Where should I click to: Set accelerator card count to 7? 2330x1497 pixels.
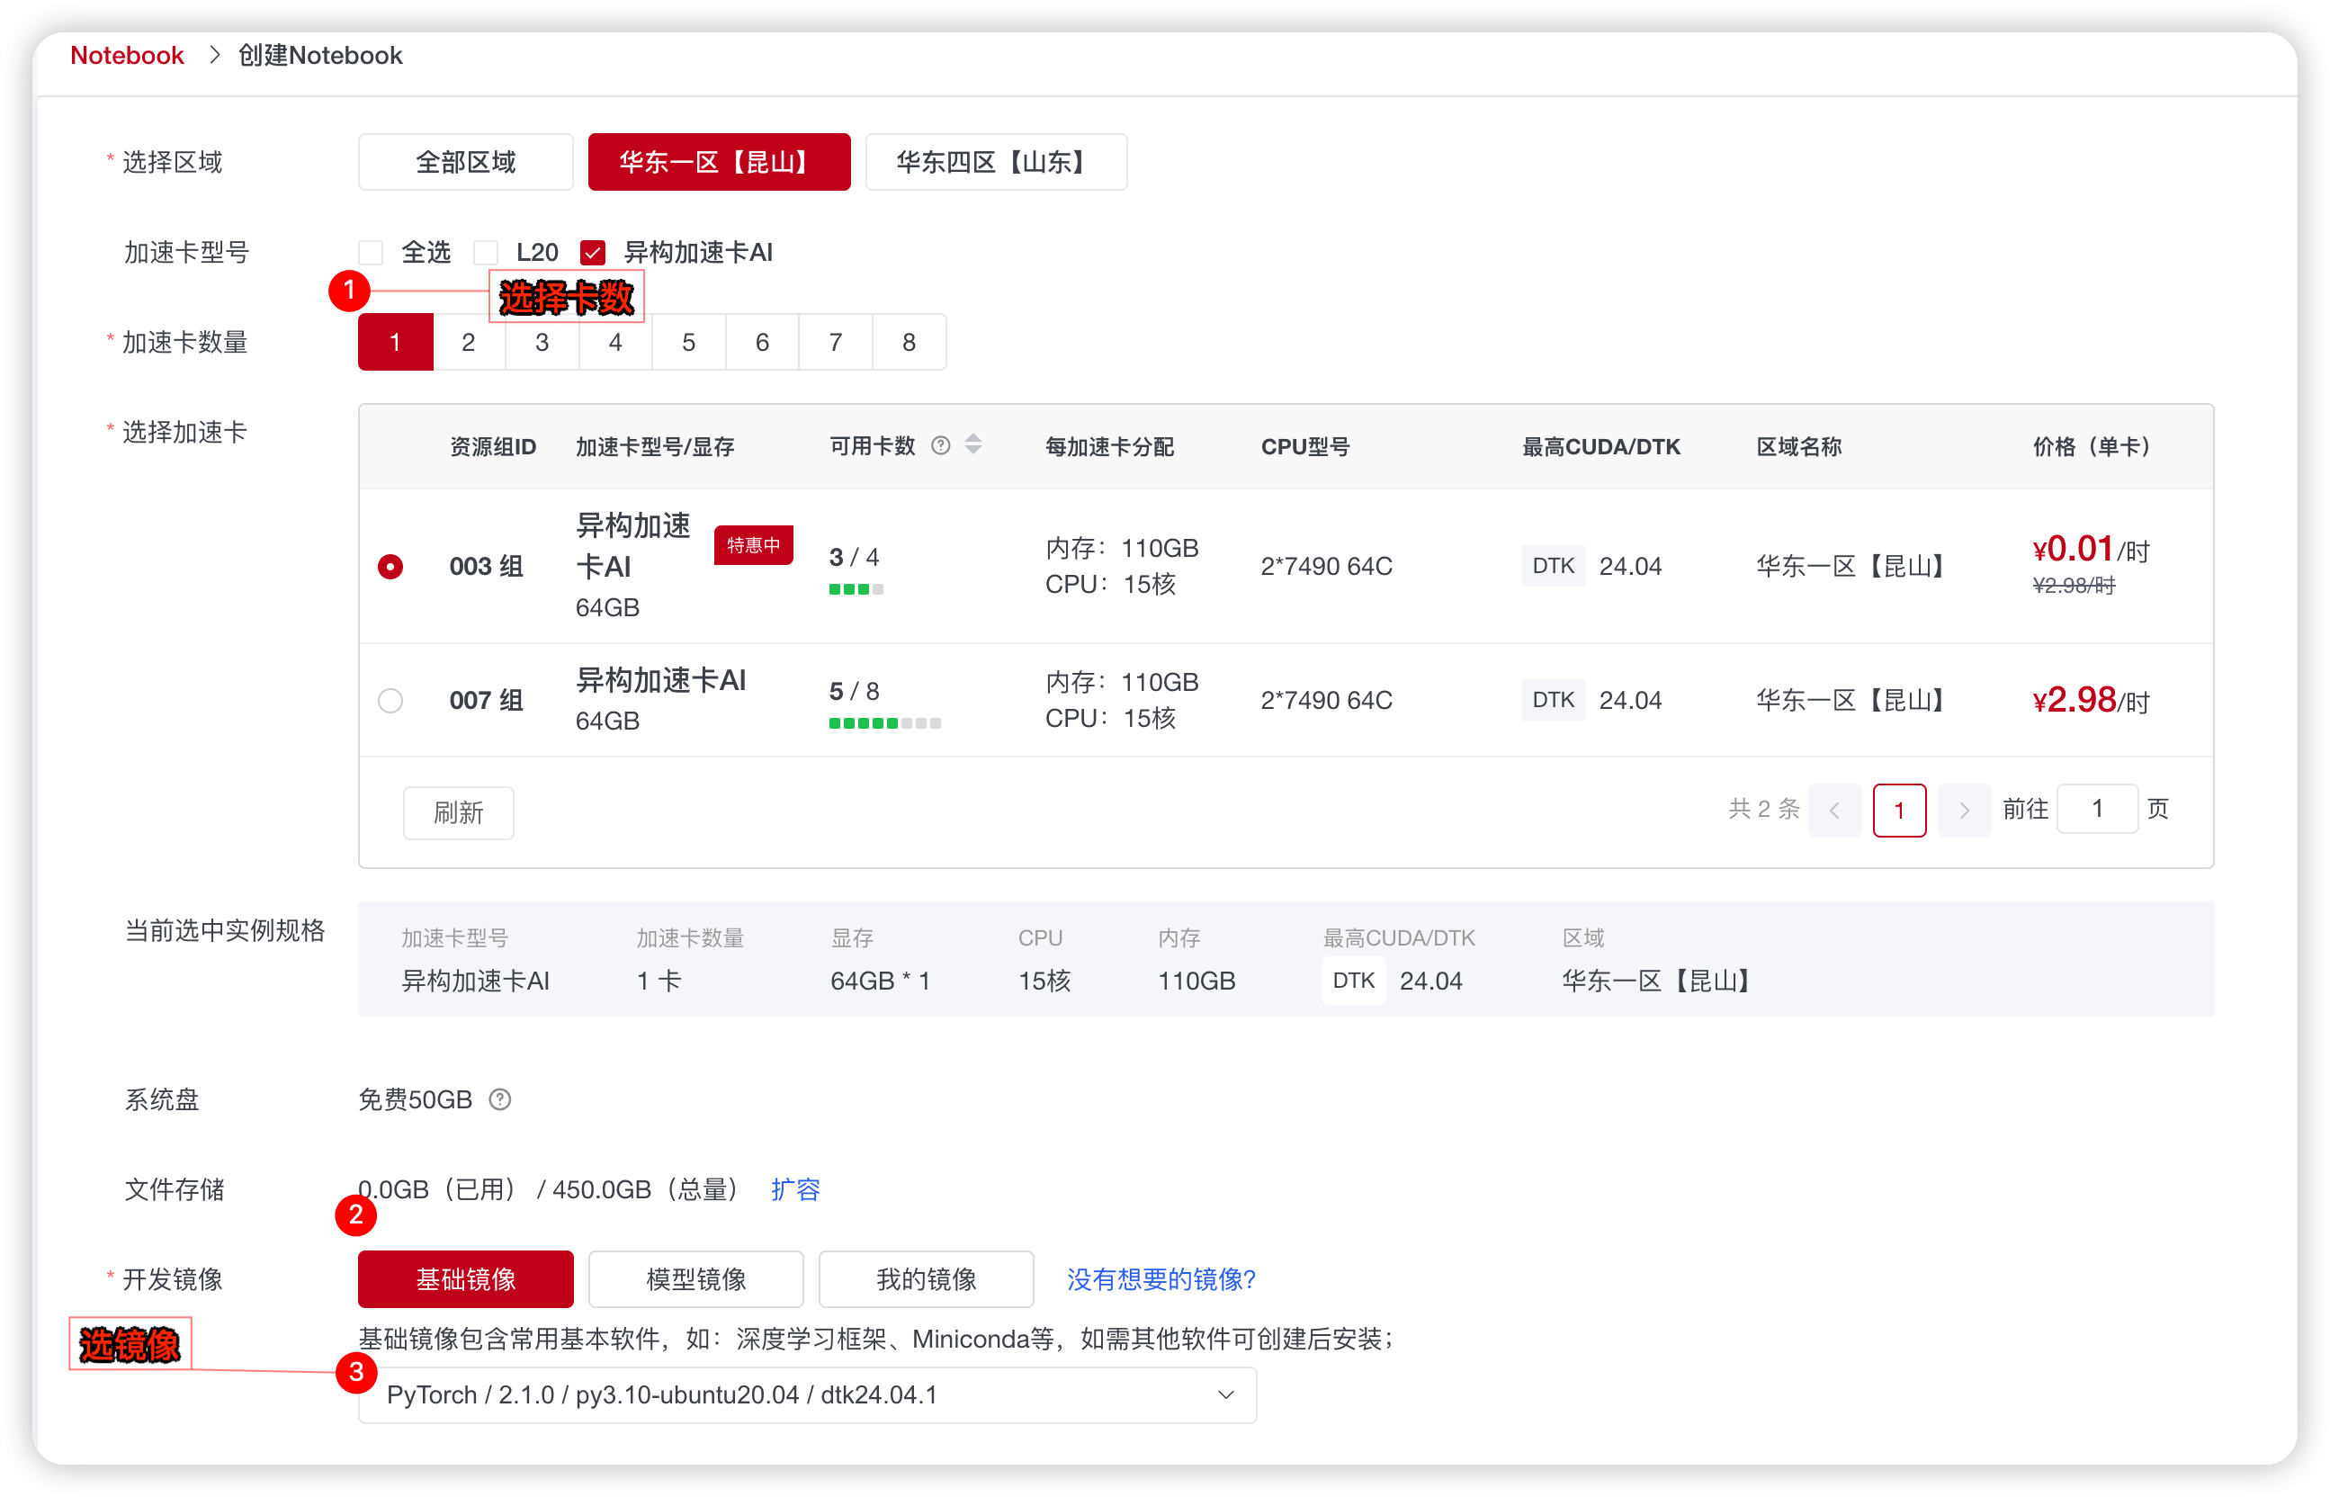coord(836,342)
